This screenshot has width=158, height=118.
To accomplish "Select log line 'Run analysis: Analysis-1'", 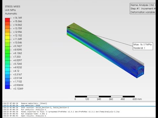I will 34,109.
